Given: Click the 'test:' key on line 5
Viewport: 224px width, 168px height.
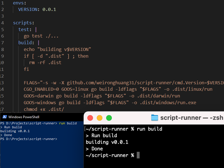Looking at the screenshot, I should click(25, 29).
